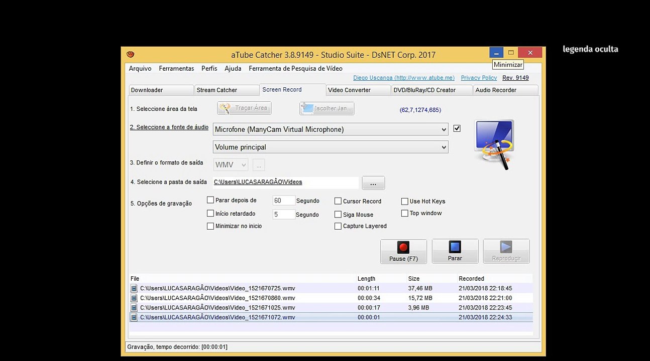Toggle Use Hot Keys checkbox

(x=404, y=201)
